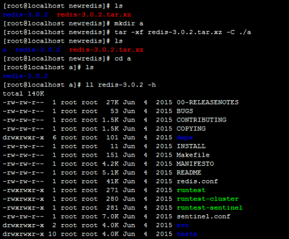Click the 280 size of runtest-cluster
Viewport: 289px width, 239px height.
point(112,199)
